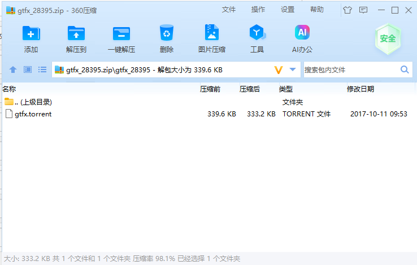Screen dimensions: 417x265
Task: Open the AI办公 icon
Action: coord(302,32)
